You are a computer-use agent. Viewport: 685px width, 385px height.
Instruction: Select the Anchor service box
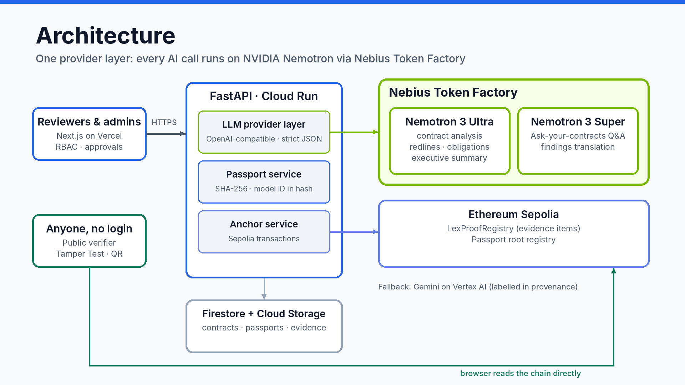[x=264, y=232]
